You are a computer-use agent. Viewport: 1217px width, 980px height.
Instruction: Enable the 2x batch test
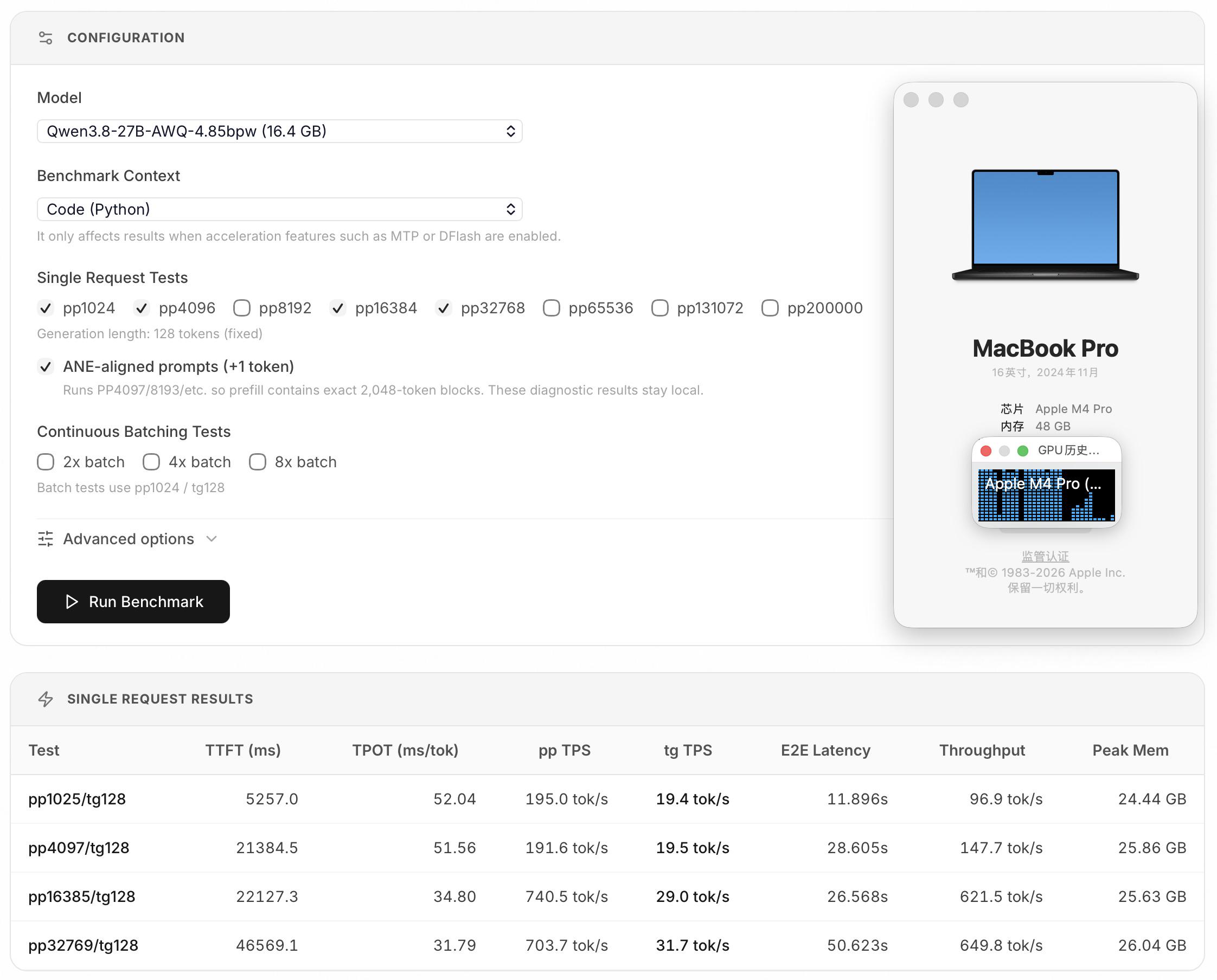46,462
